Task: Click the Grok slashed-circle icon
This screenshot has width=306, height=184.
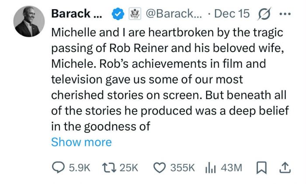Action: tap(264, 14)
